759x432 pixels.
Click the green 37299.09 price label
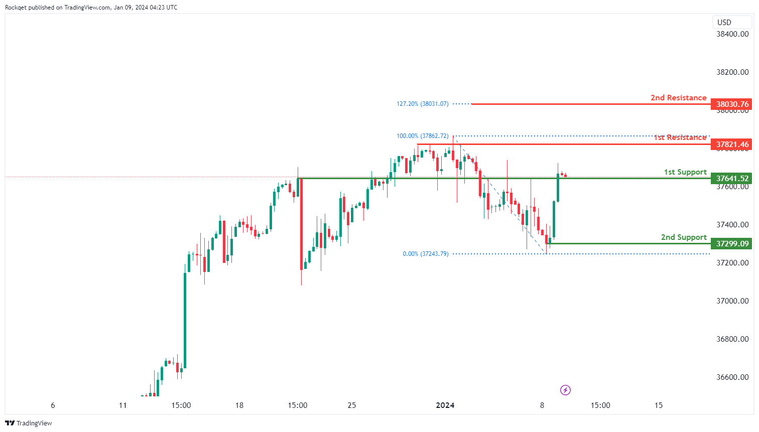click(731, 244)
